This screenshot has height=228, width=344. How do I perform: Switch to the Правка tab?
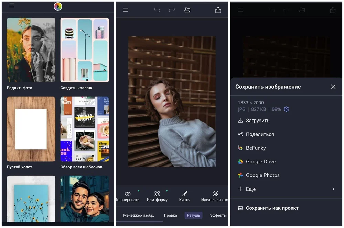[x=171, y=215]
